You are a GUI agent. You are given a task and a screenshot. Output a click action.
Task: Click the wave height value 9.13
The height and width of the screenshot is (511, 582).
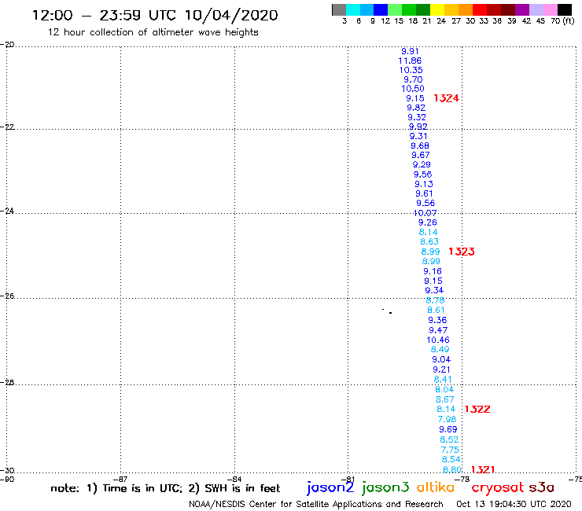pyautogui.click(x=424, y=184)
